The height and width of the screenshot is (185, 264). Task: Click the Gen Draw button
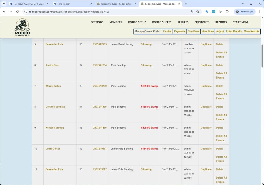coord(193,31)
